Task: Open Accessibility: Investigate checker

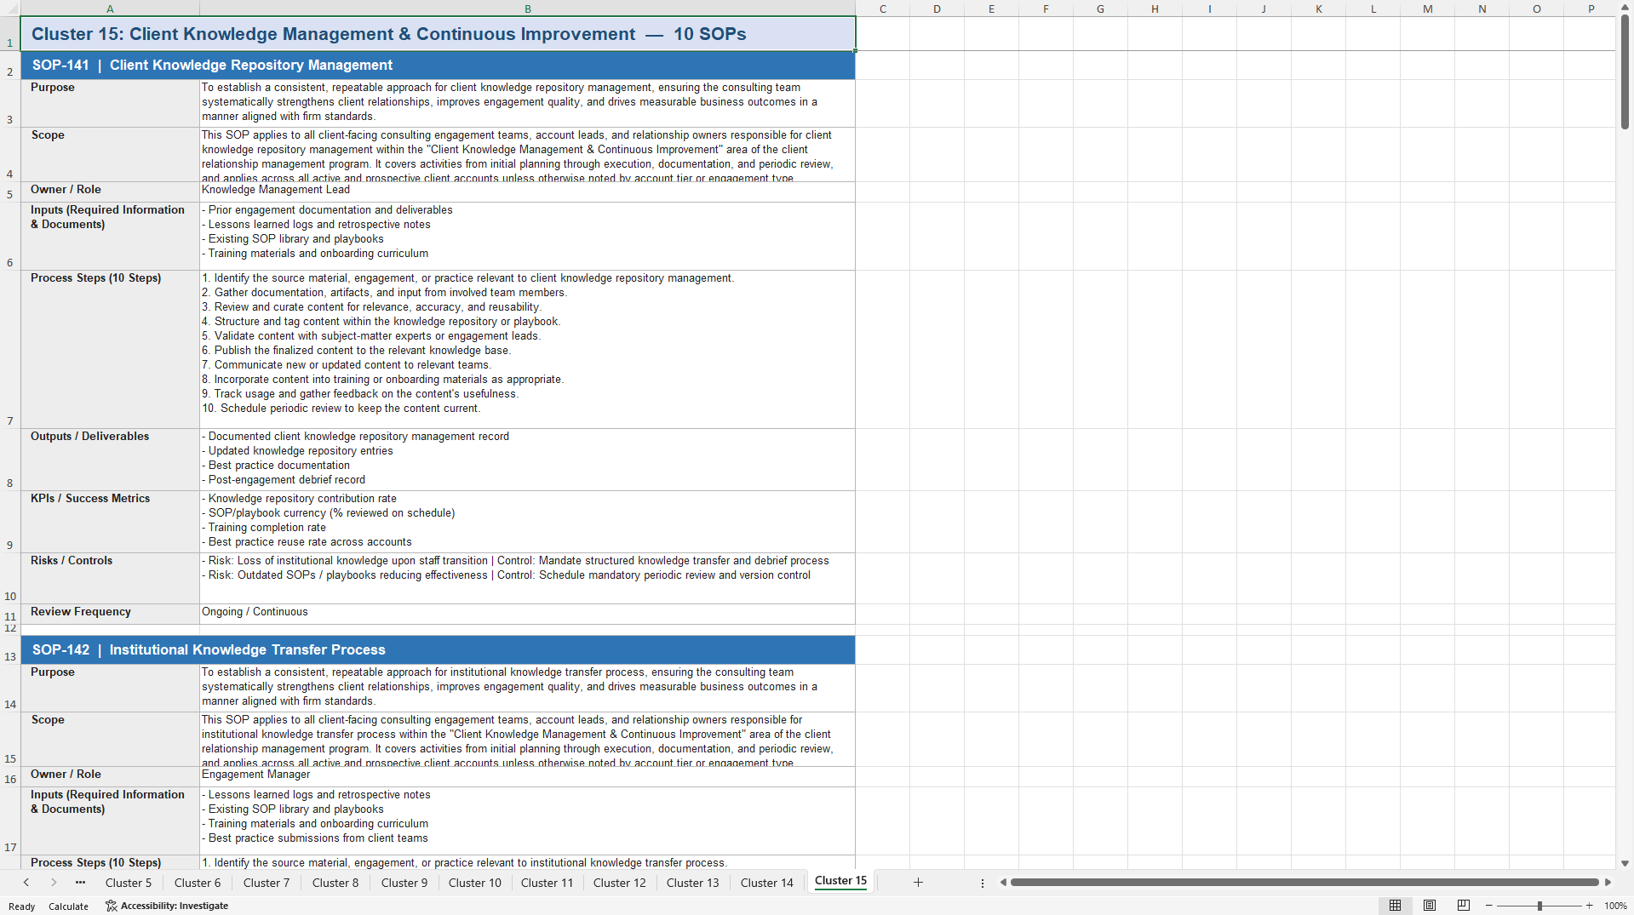Action: coord(167,906)
